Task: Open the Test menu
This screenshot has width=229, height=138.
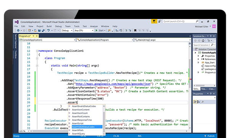Action: point(85,26)
